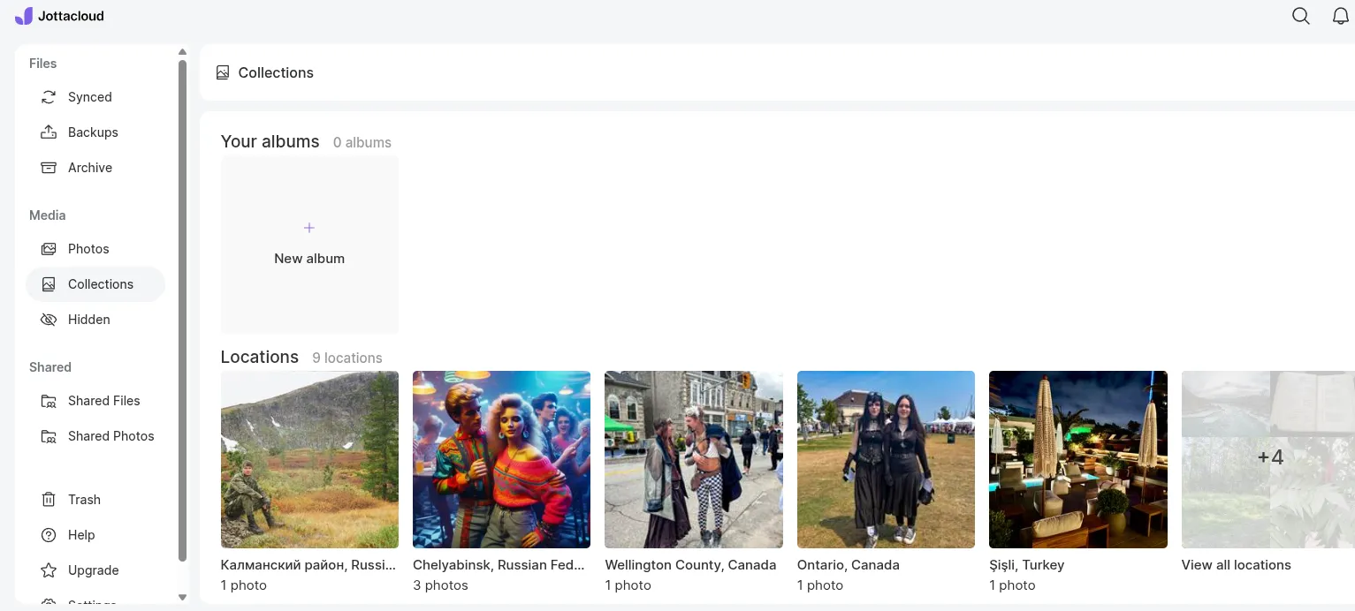Open Калманский район location thumbnail
Screen dimensions: 1355x611
pos(309,459)
